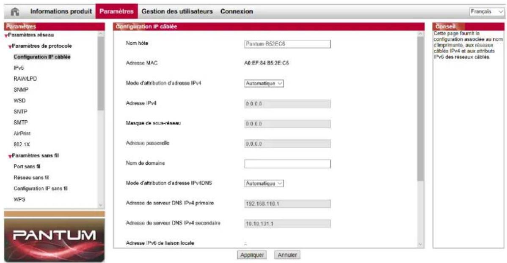507x263 pixels.
Task: Open RAW/LPD settings
Action: 25,79
